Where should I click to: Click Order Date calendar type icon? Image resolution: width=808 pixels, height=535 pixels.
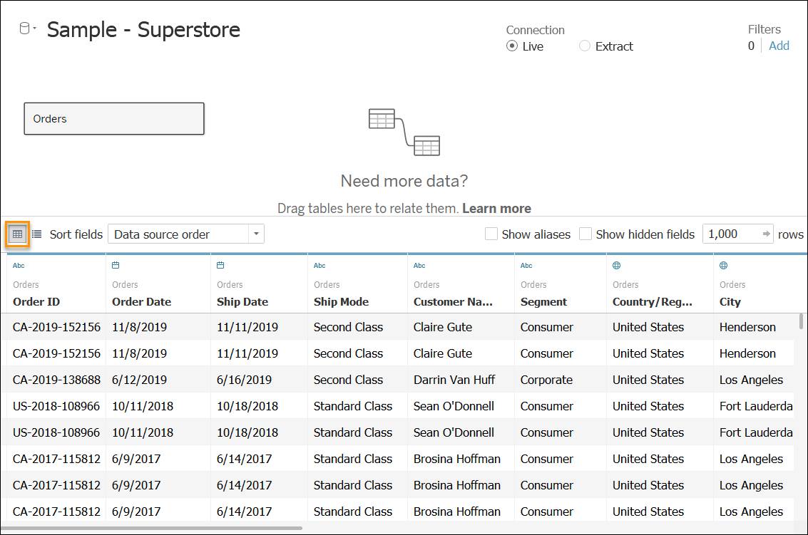tap(116, 265)
